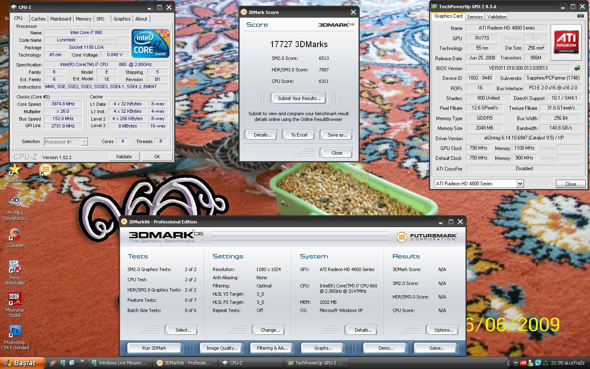Open the Processor #1 selection dropdown

[x=84, y=141]
